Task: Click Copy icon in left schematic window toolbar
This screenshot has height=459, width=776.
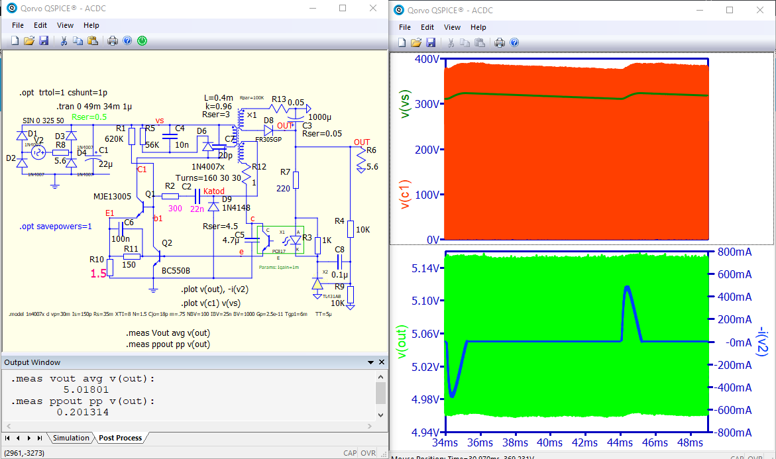Action: tap(78, 40)
